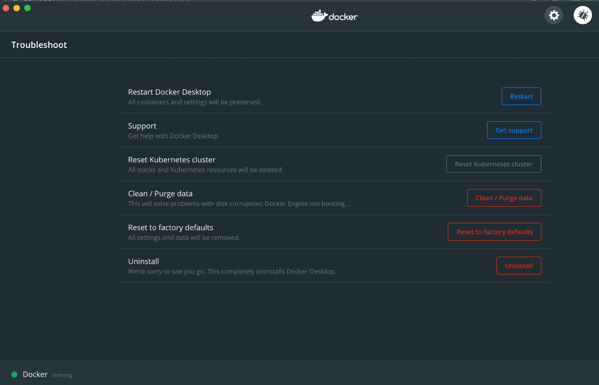The height and width of the screenshot is (385, 599).
Task: Open the settings gear icon
Action: pyautogui.click(x=554, y=15)
